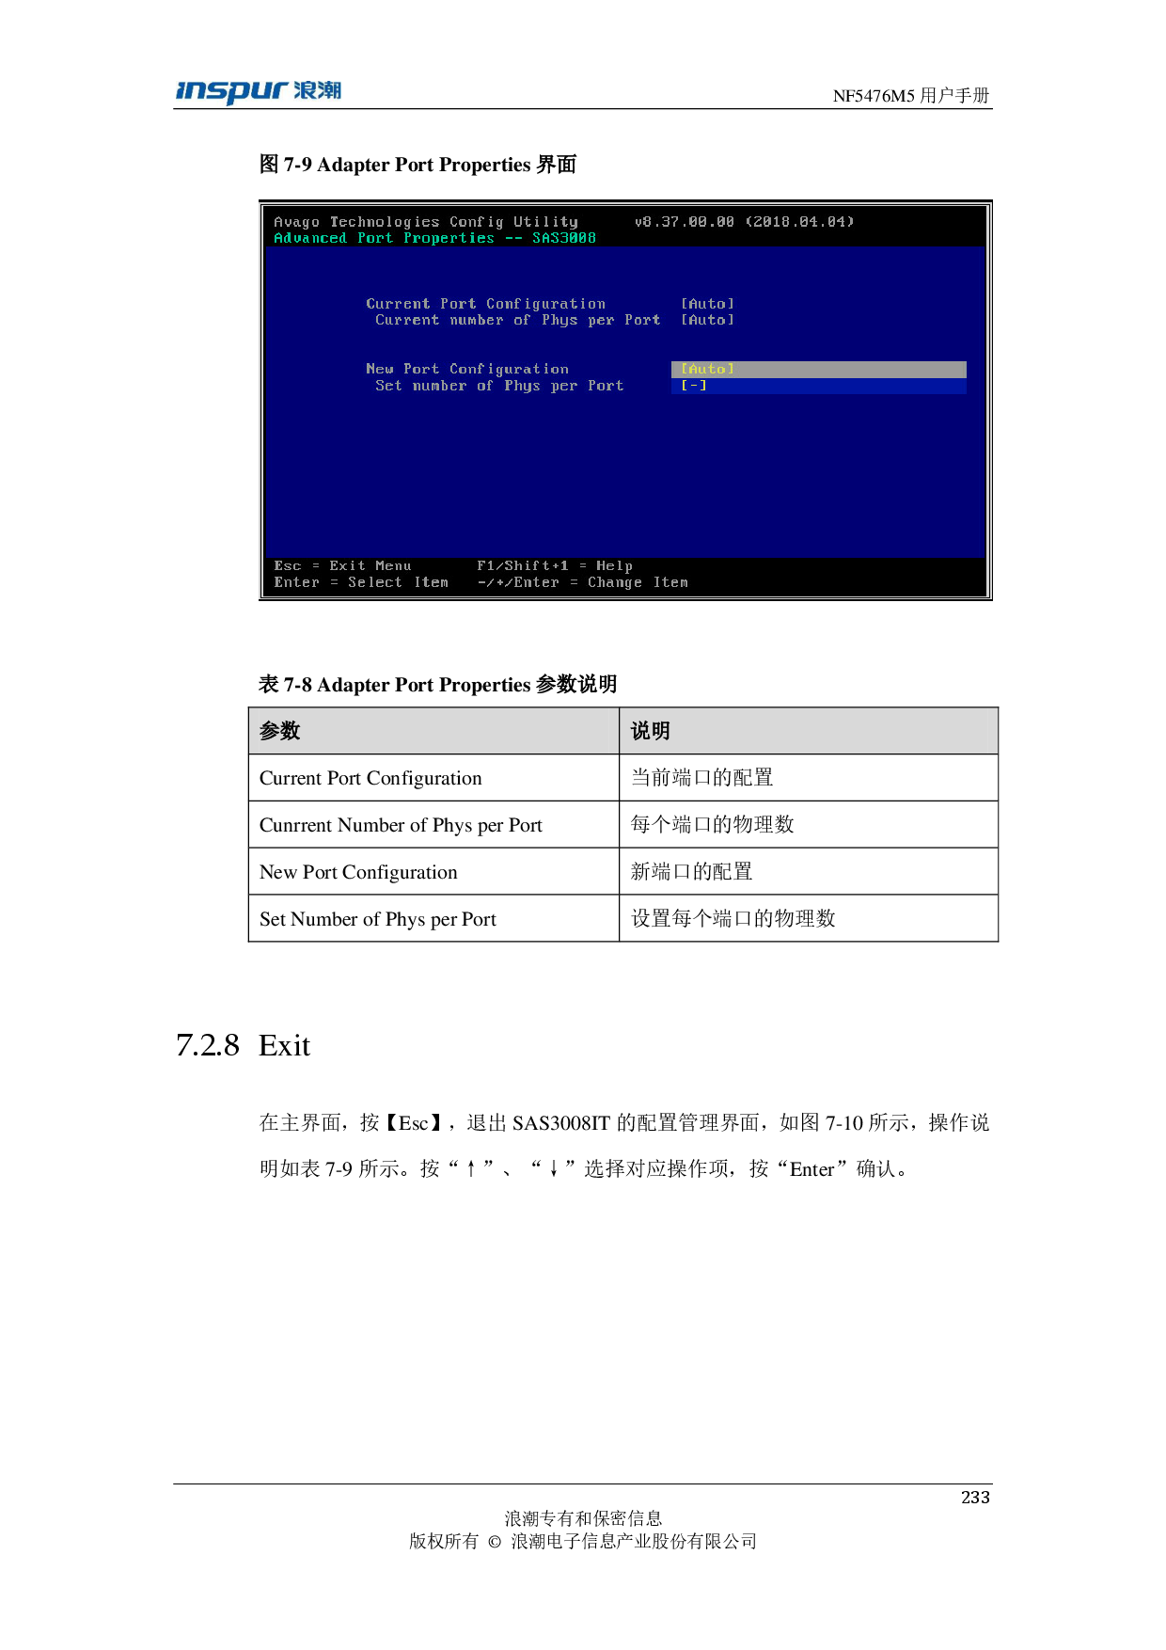
Task: Click the 参数 table header cell
Action: [x=433, y=731]
